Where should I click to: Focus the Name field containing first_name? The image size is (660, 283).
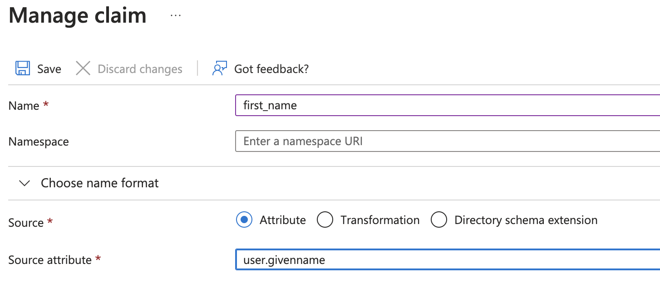(448, 105)
